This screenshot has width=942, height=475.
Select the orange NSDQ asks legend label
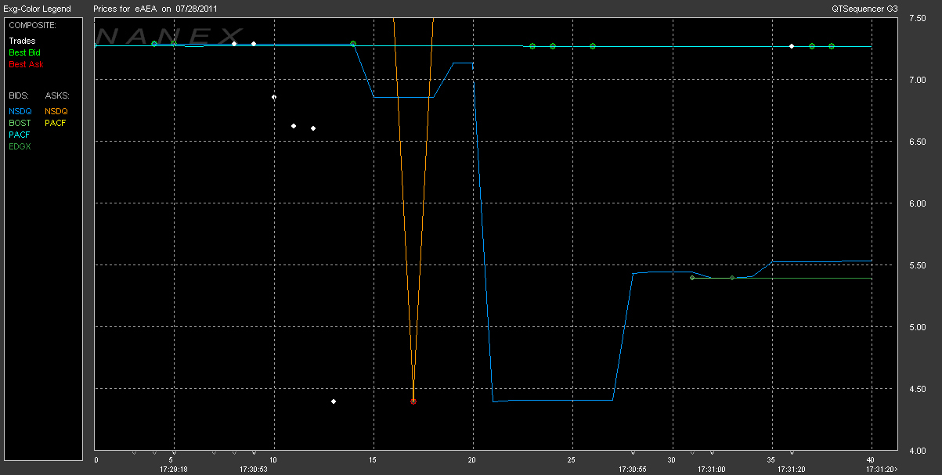pyautogui.click(x=56, y=111)
